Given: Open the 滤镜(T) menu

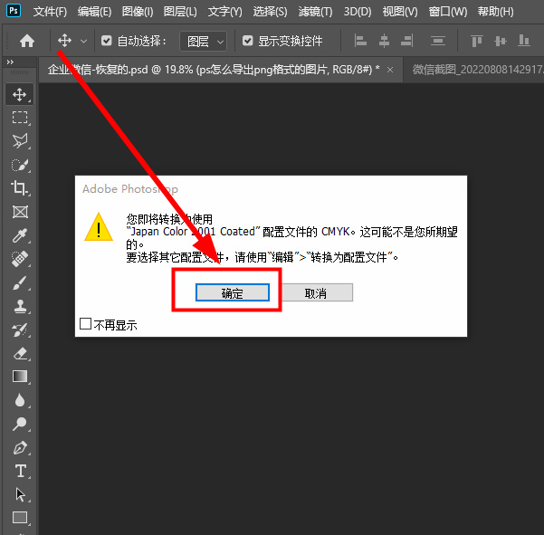Looking at the screenshot, I should [x=315, y=12].
